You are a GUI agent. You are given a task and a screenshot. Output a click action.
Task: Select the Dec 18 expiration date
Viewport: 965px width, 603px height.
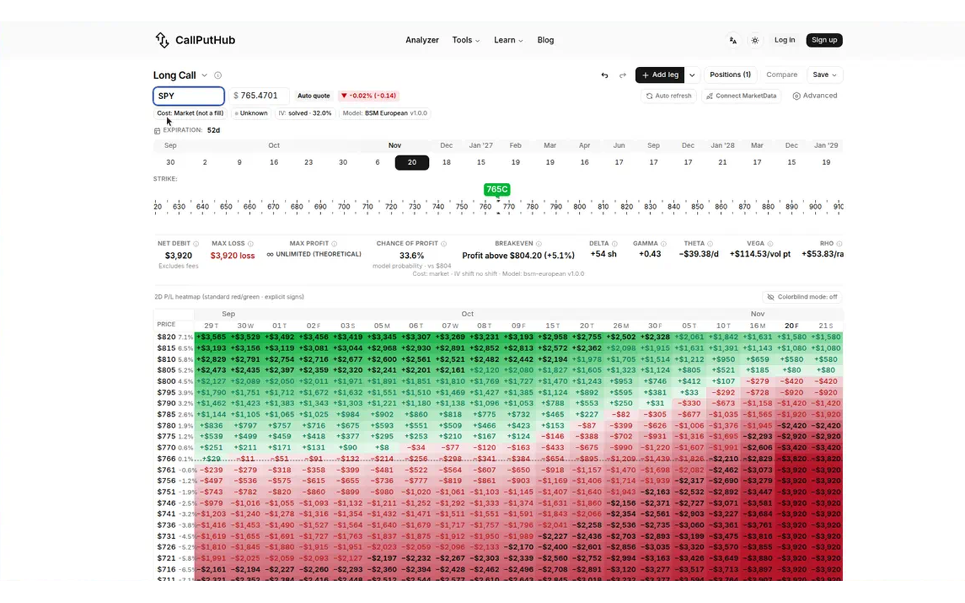coord(446,162)
